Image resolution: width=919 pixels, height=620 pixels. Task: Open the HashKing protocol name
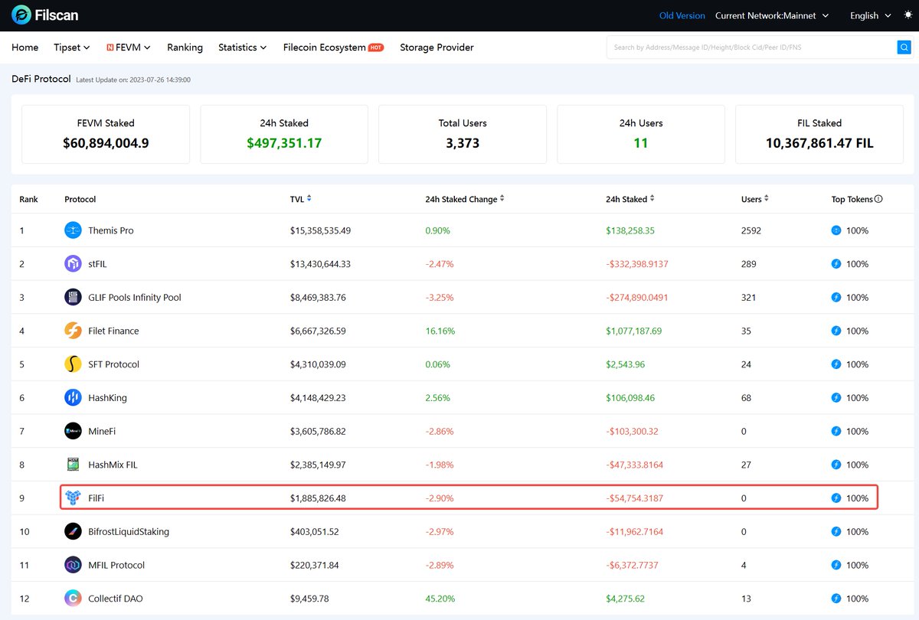coord(108,398)
